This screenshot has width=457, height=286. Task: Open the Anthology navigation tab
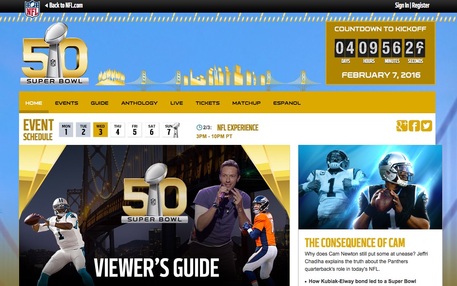(139, 103)
